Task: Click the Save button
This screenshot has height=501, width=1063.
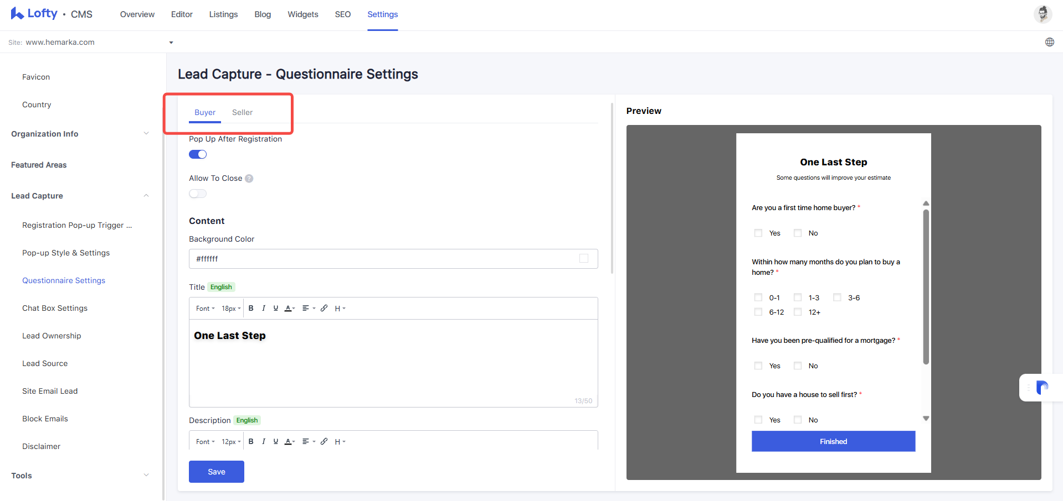Action: click(x=217, y=472)
